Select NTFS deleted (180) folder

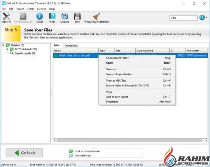coord(26,49)
